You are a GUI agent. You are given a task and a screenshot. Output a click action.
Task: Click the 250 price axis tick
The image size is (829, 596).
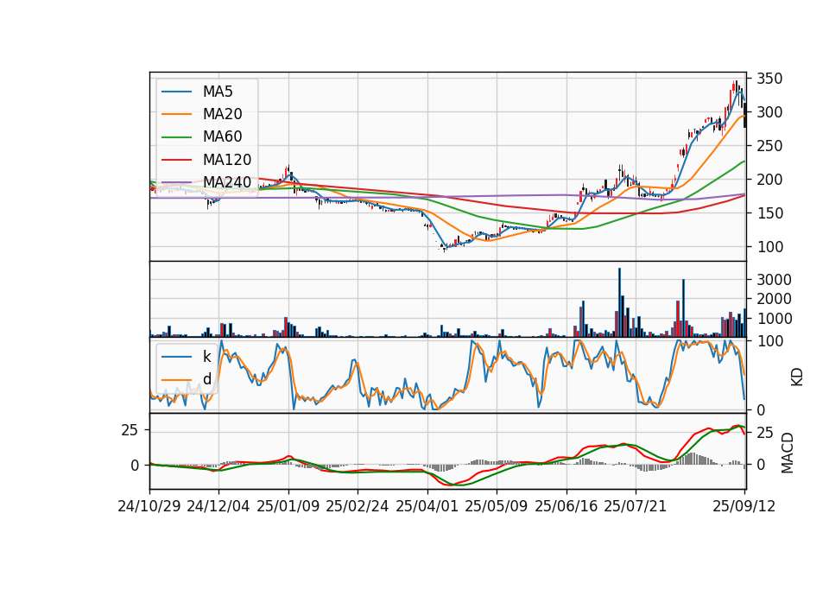tap(769, 146)
